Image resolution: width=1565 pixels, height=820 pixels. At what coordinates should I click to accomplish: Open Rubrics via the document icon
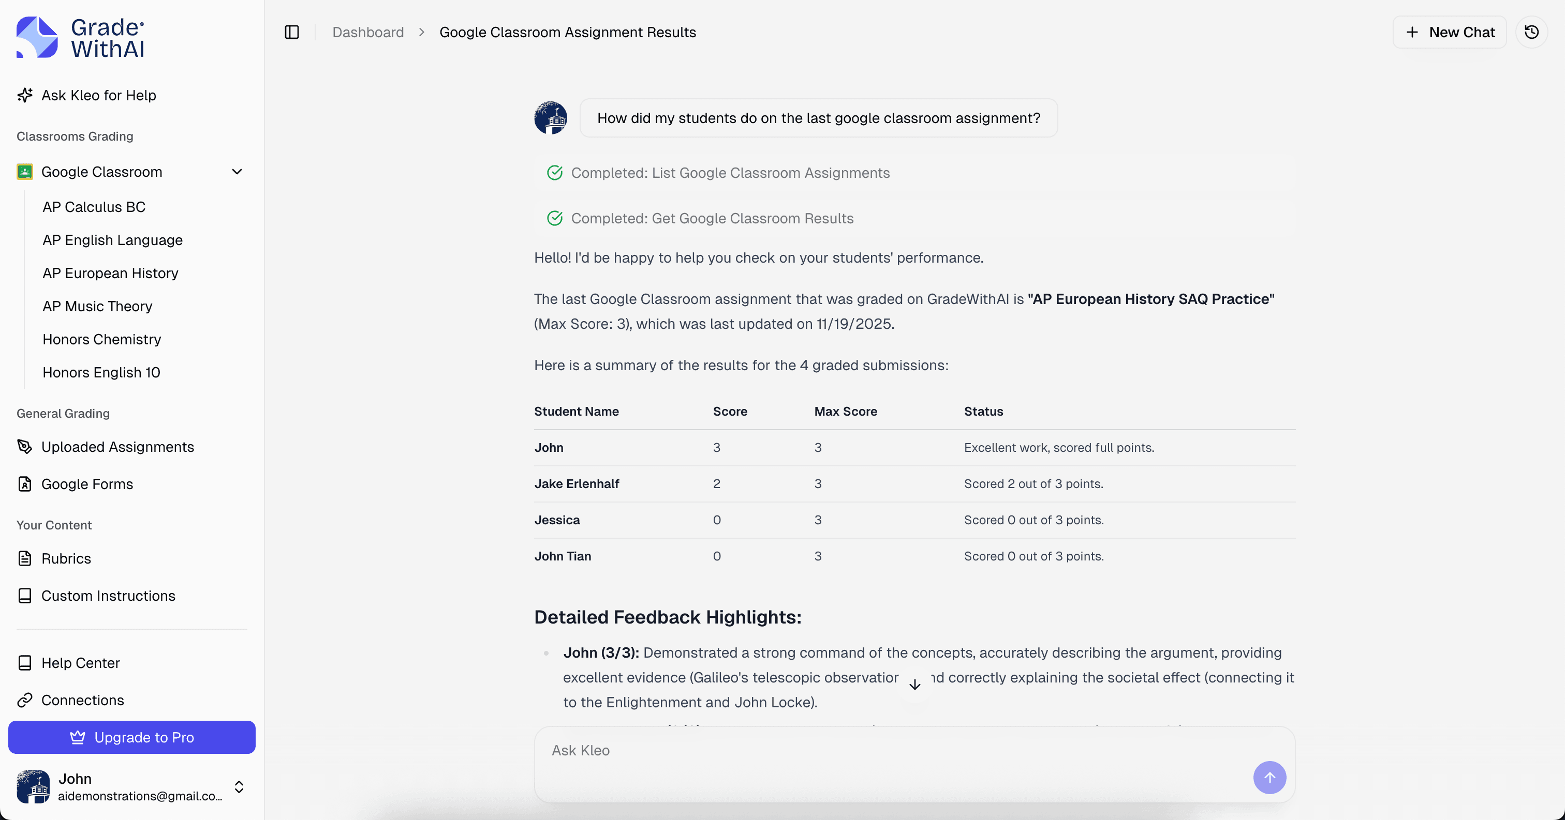click(24, 558)
